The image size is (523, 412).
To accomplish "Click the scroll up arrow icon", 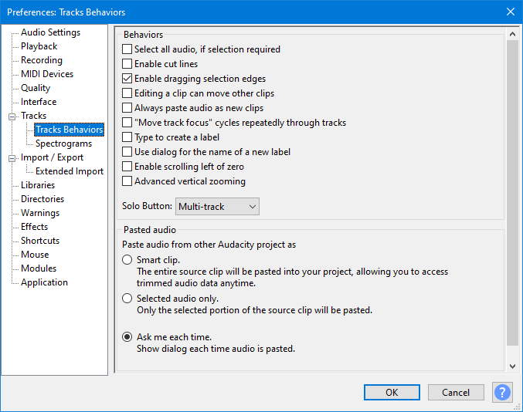I will point(513,34).
